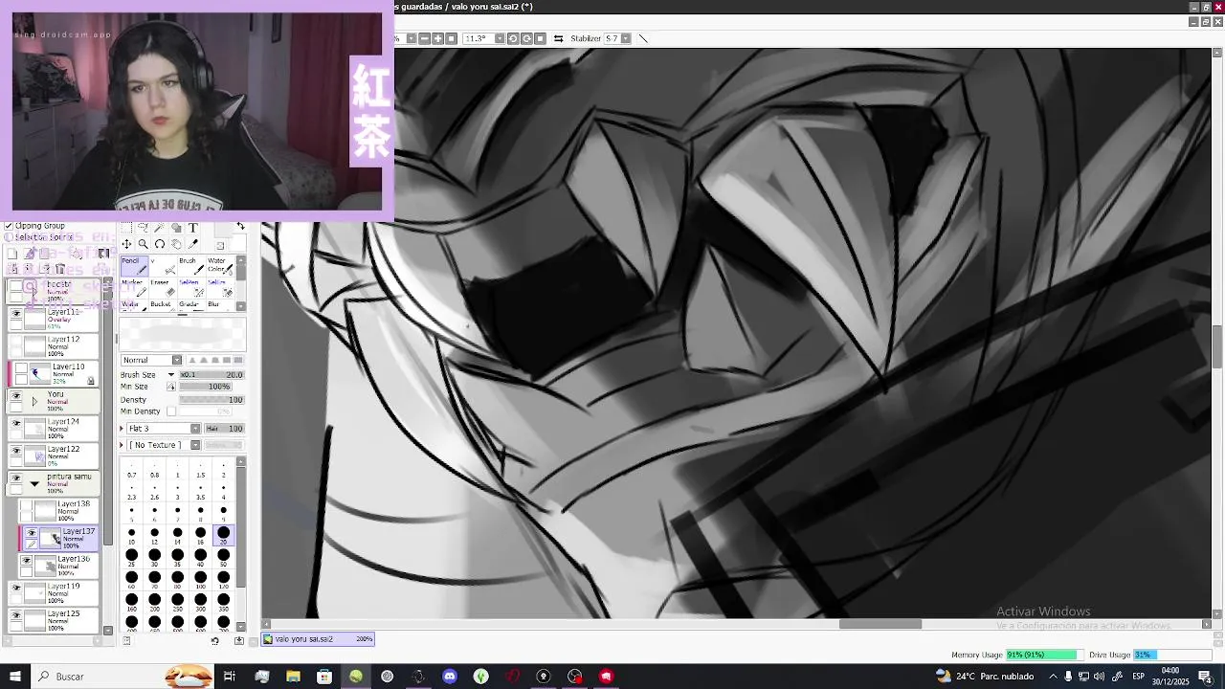1225x689 pixels.
Task: Select the Pencil brush tool
Action: (134, 267)
